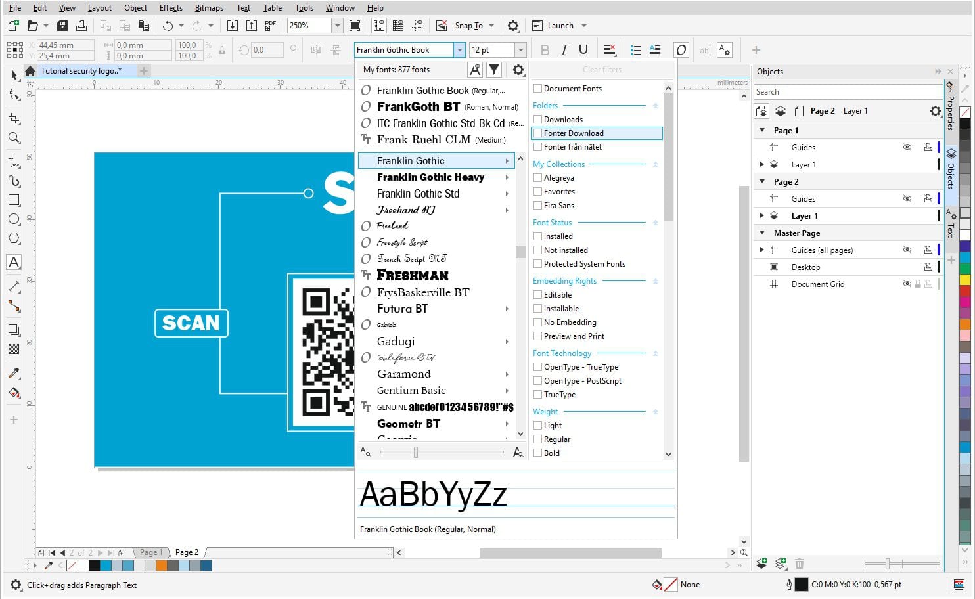
Task: Switch to the Page 1 tab
Action: pyautogui.click(x=150, y=552)
